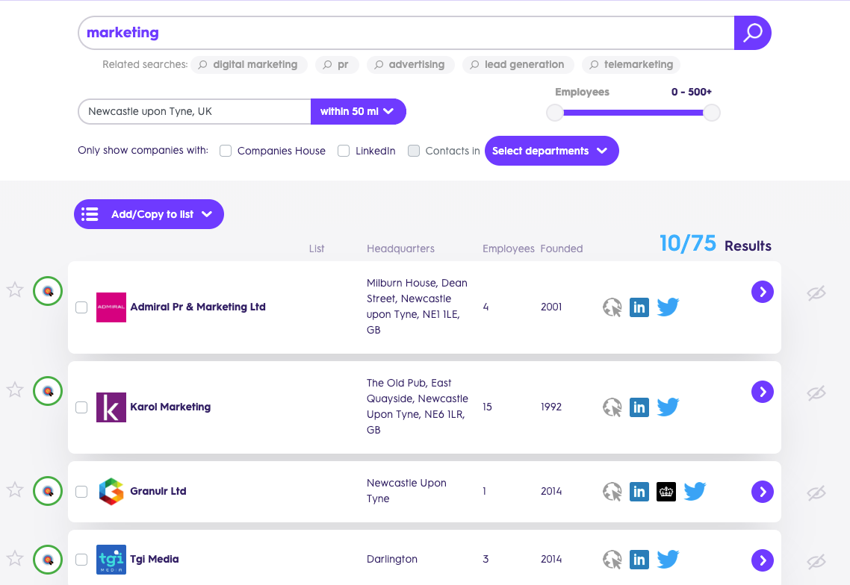Choose the lead generation related search

[518, 65]
